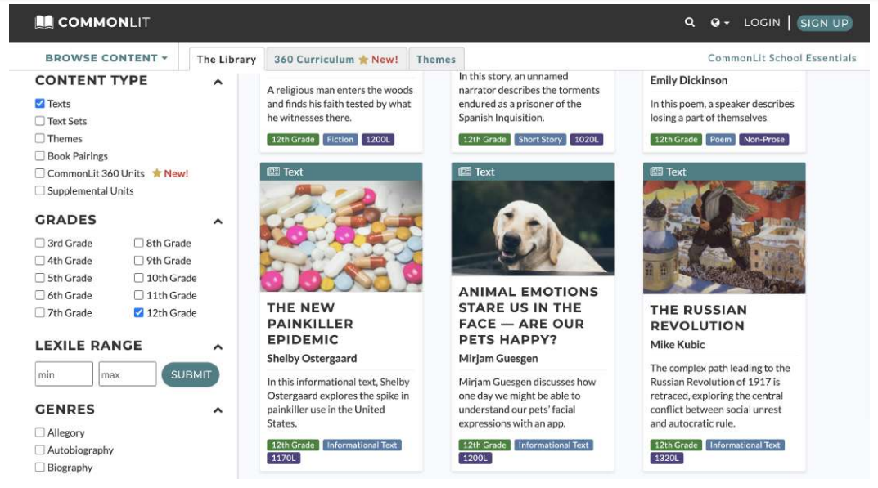Collapse the Genres filter section
The width and height of the screenshot is (878, 488).
click(x=218, y=411)
